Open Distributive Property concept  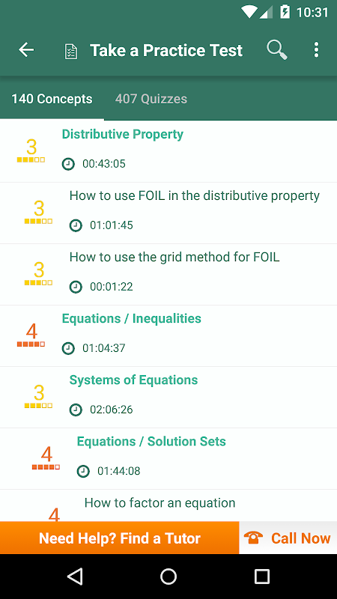[168, 151]
